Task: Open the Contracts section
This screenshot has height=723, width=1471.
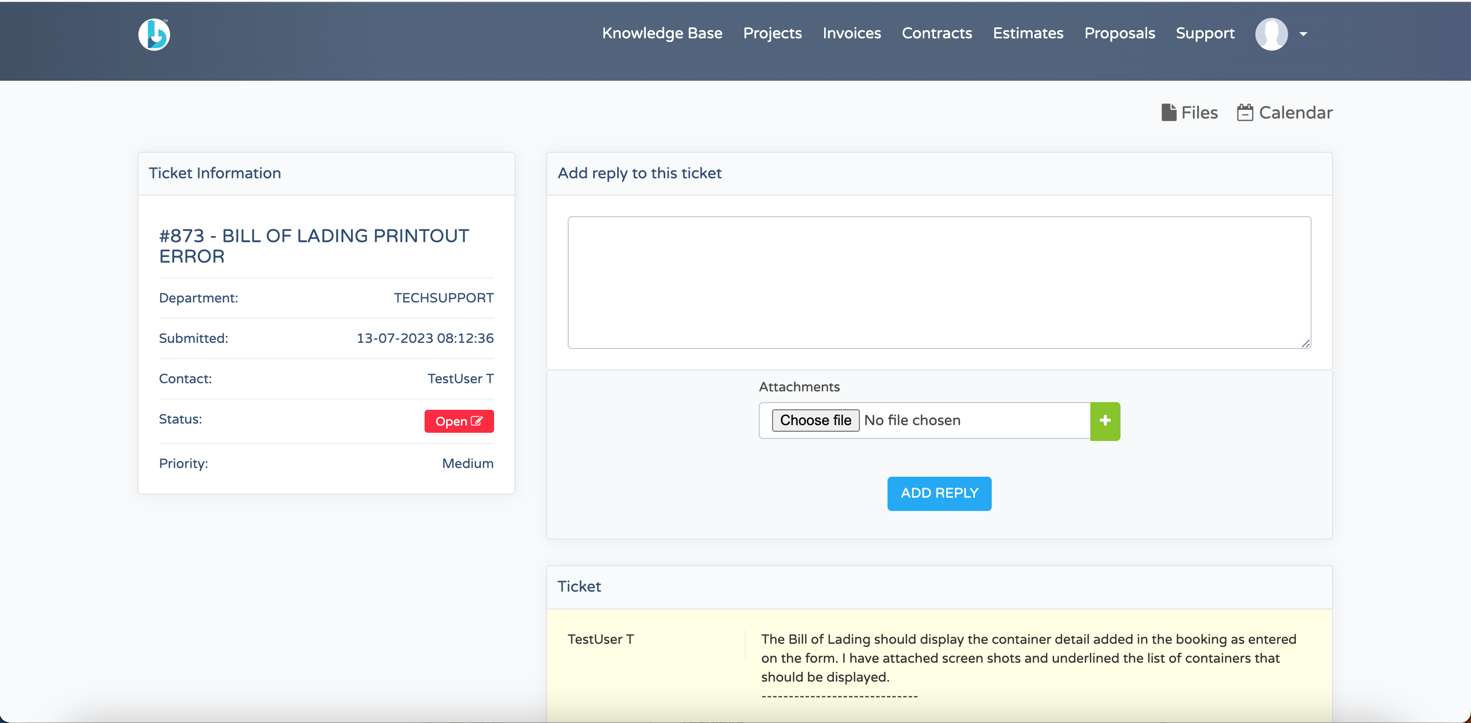Action: [x=937, y=33]
